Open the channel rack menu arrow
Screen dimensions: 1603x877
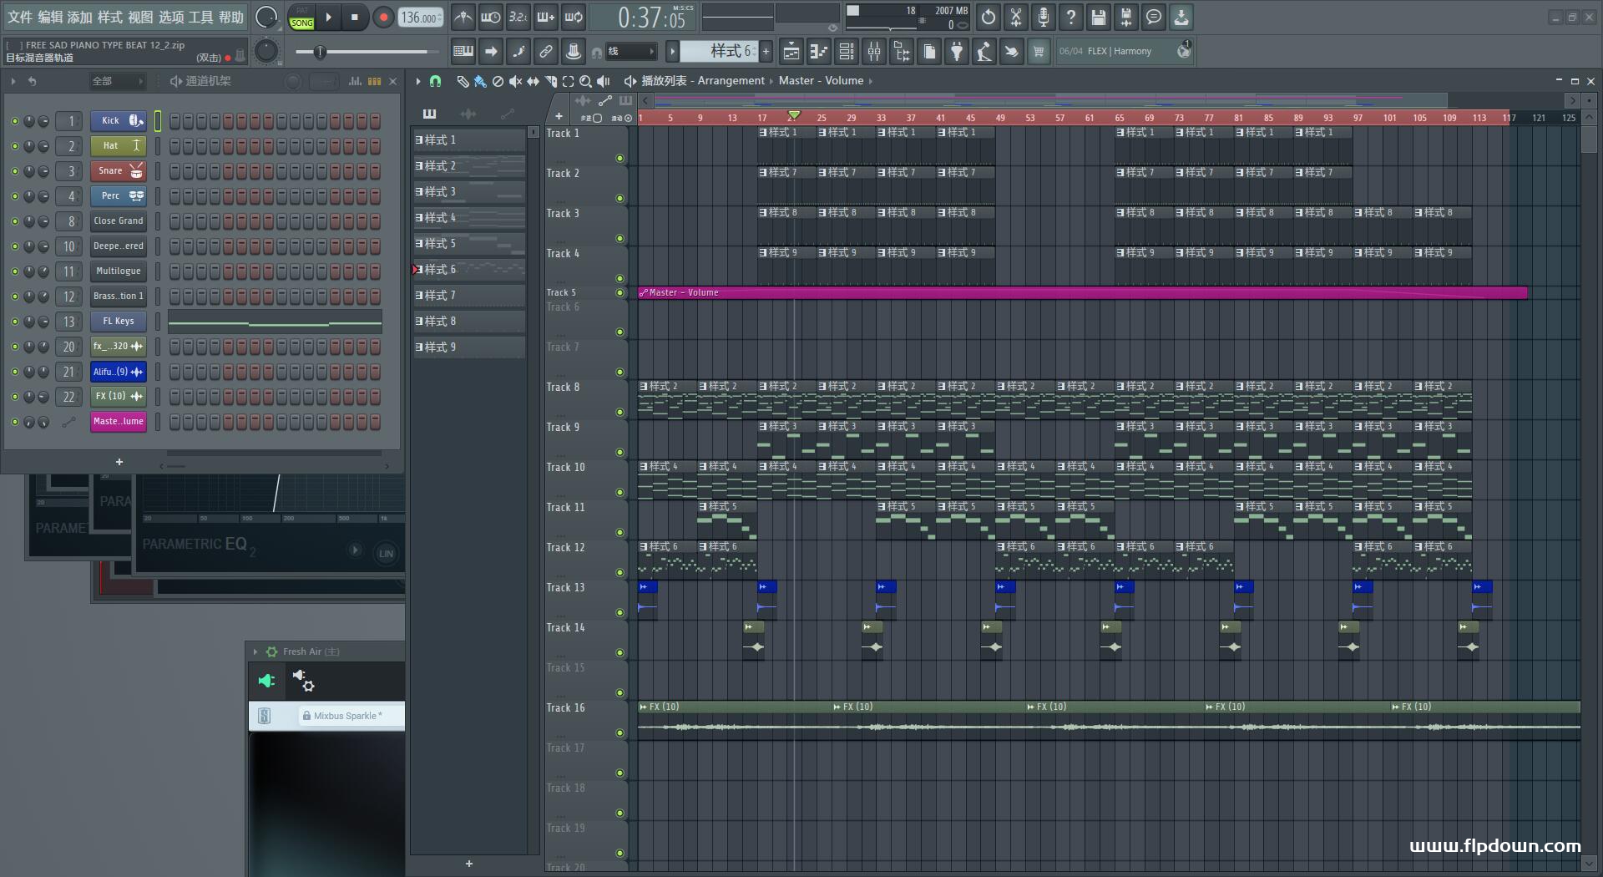point(13,81)
